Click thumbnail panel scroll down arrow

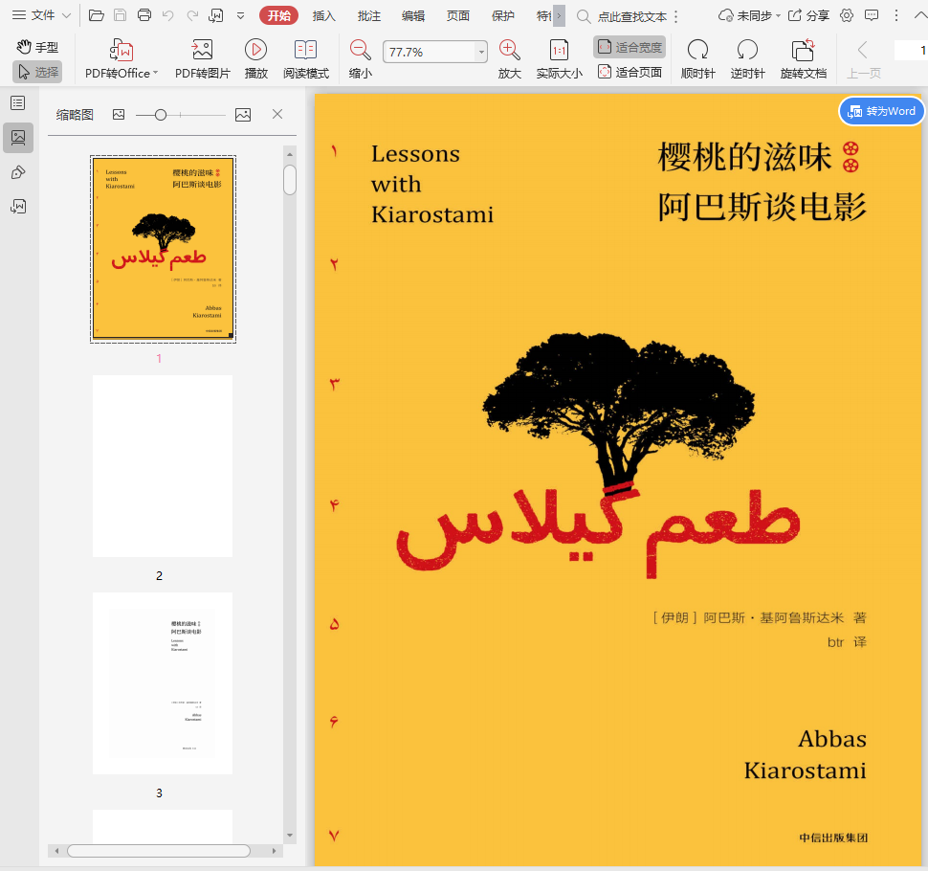[x=290, y=836]
